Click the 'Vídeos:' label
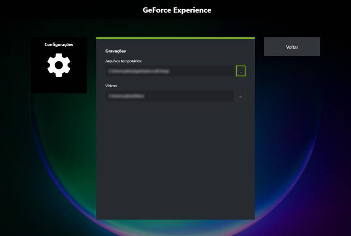Image resolution: width=351 pixels, height=236 pixels. tap(111, 86)
